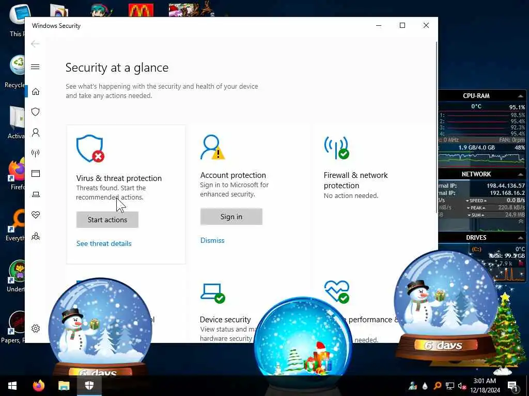Open the Settings gear in Windows Security

(36, 328)
